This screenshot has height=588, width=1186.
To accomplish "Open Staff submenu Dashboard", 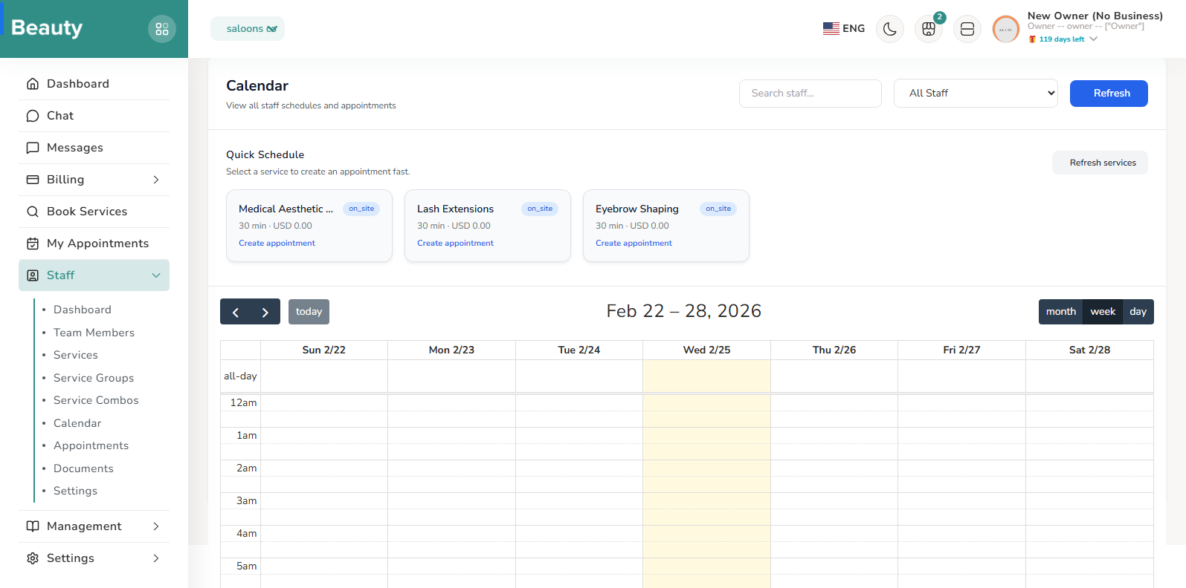I will pyautogui.click(x=83, y=310).
